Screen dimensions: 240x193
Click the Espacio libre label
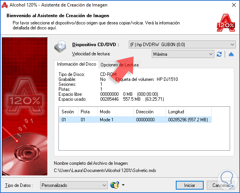[x=70, y=94]
